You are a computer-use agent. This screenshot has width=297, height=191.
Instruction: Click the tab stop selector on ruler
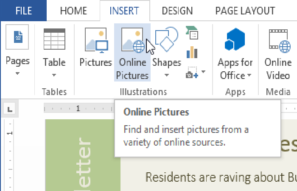(10, 109)
